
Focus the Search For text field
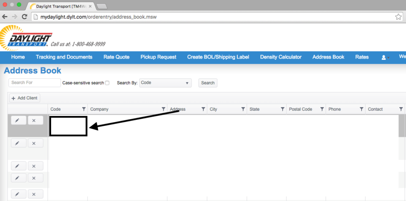click(x=34, y=83)
